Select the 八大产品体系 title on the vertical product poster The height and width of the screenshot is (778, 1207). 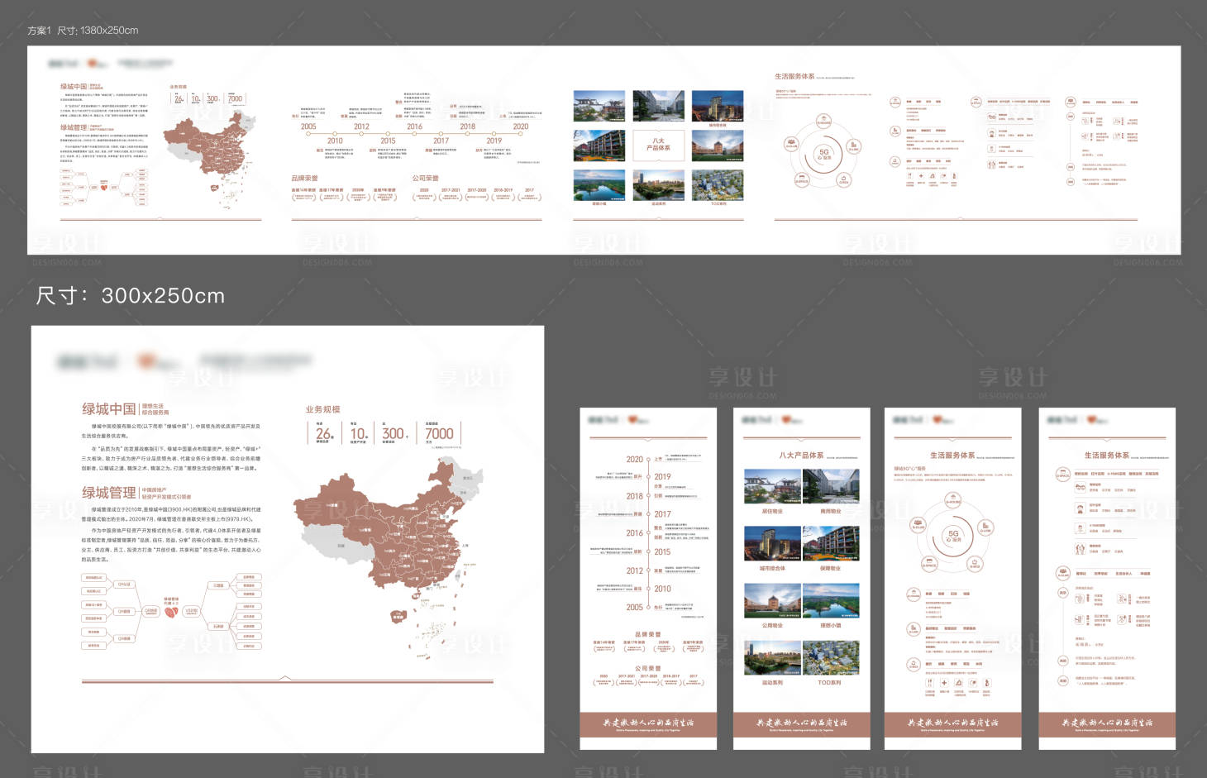(801, 456)
